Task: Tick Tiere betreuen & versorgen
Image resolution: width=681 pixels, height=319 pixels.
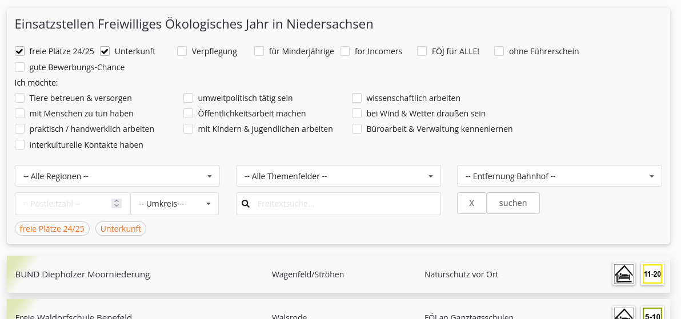Action: [x=20, y=98]
